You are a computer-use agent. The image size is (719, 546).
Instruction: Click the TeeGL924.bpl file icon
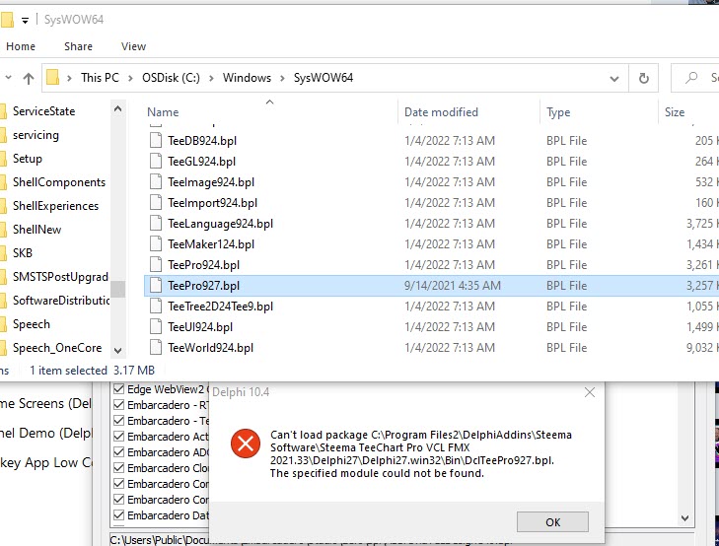156,161
